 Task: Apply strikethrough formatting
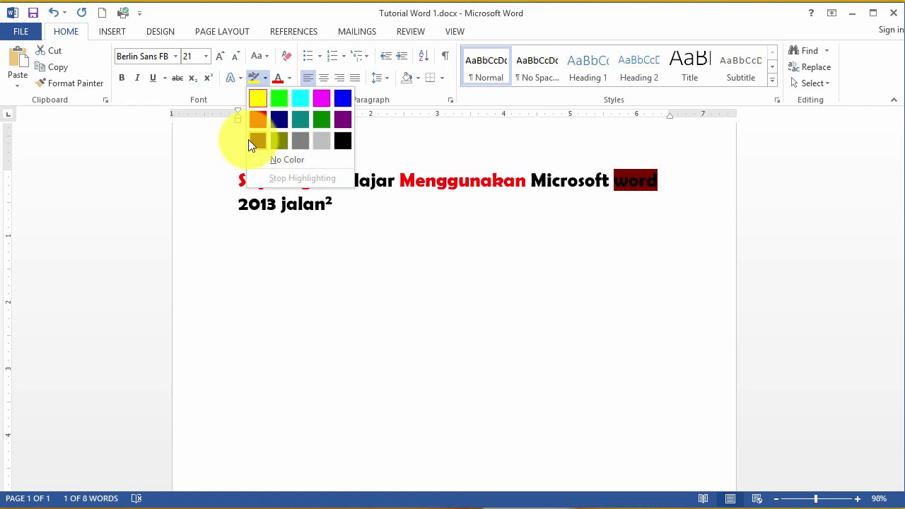tap(177, 78)
